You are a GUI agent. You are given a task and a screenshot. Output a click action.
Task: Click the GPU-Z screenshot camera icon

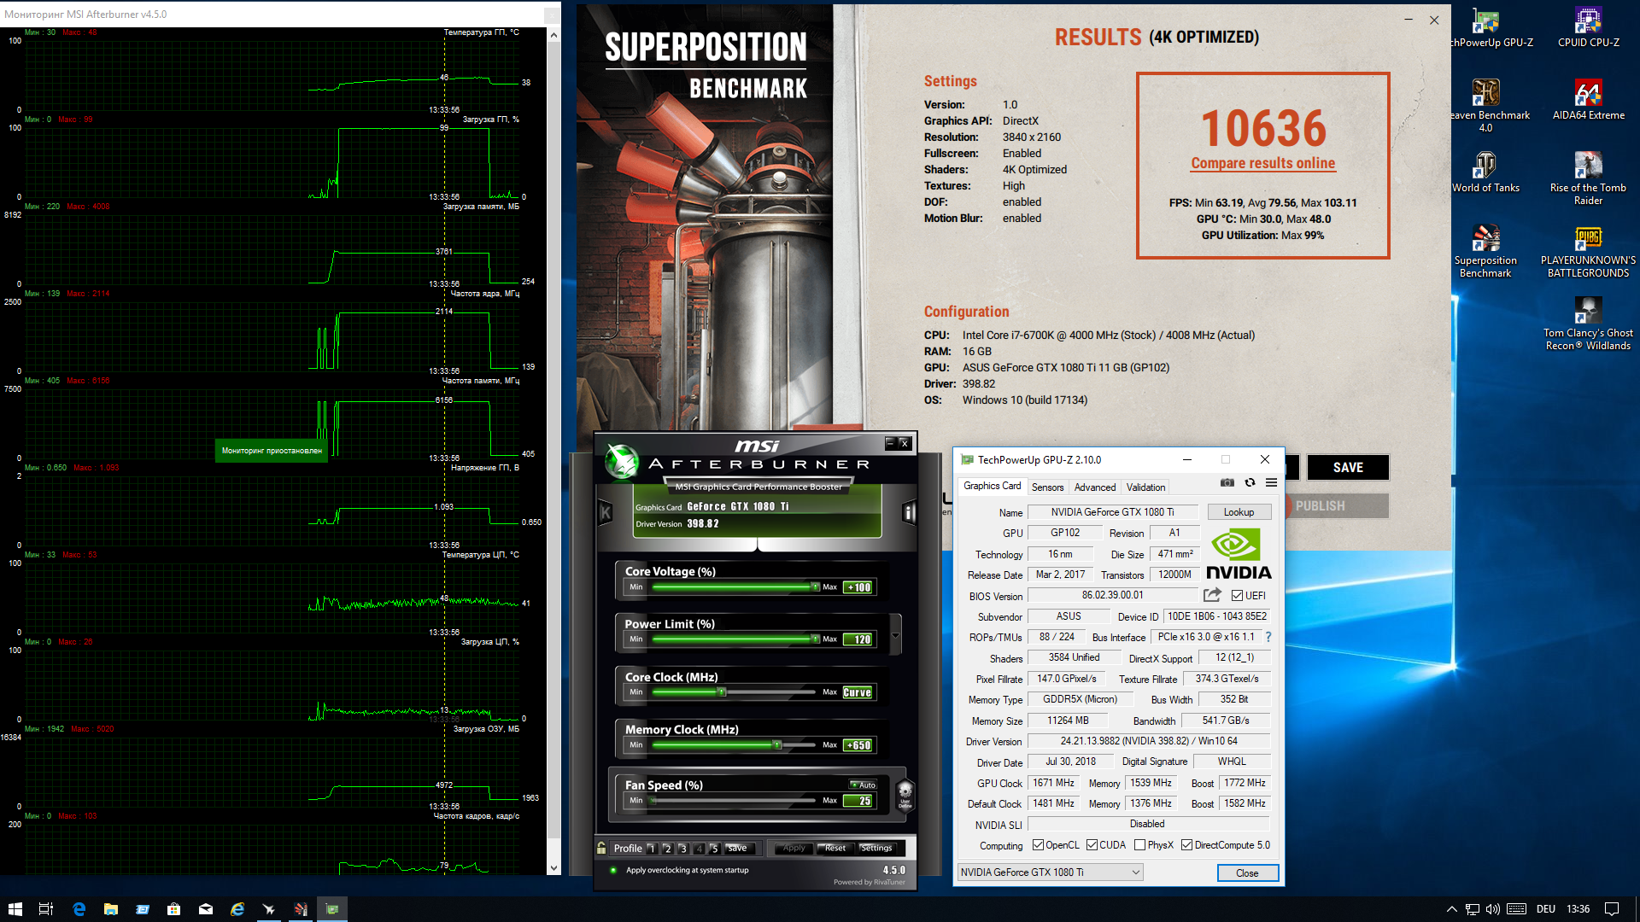pos(1227,483)
